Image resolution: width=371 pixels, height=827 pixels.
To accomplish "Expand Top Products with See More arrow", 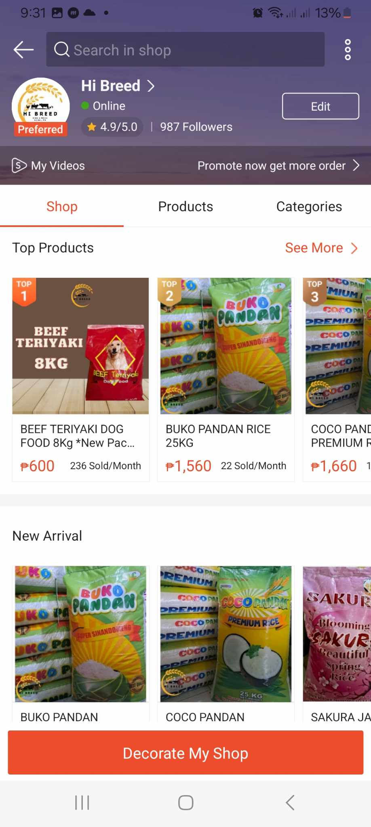I will (x=354, y=248).
